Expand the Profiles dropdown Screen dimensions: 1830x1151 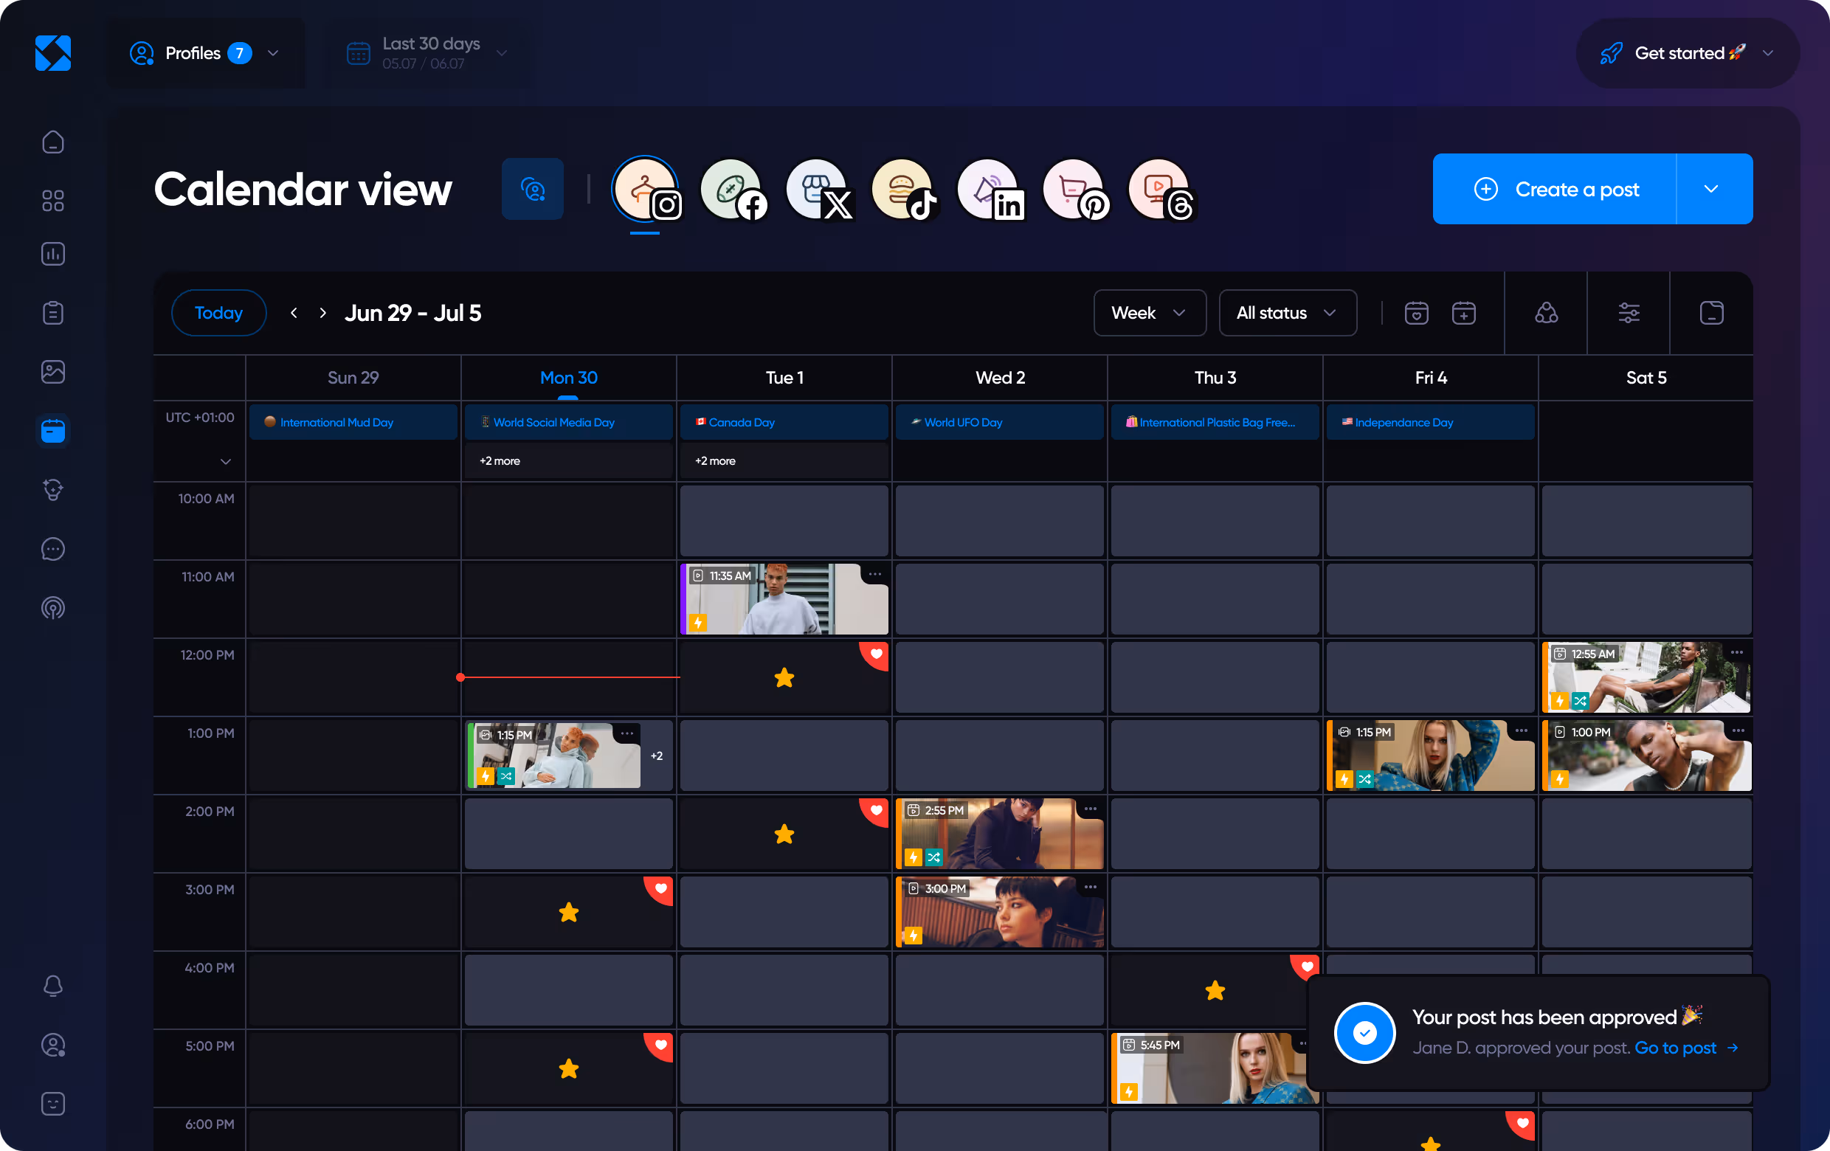click(205, 53)
